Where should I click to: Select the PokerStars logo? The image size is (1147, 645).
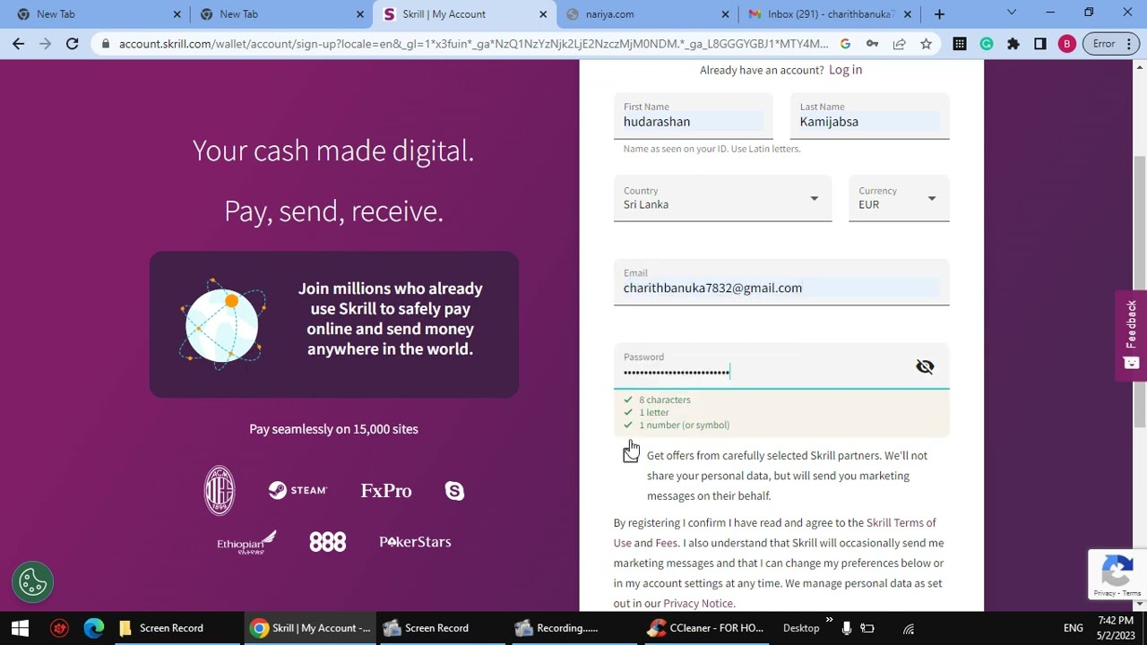415,542
